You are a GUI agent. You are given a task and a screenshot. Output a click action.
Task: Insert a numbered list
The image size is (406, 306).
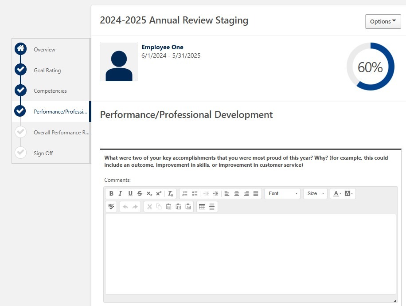point(185,193)
